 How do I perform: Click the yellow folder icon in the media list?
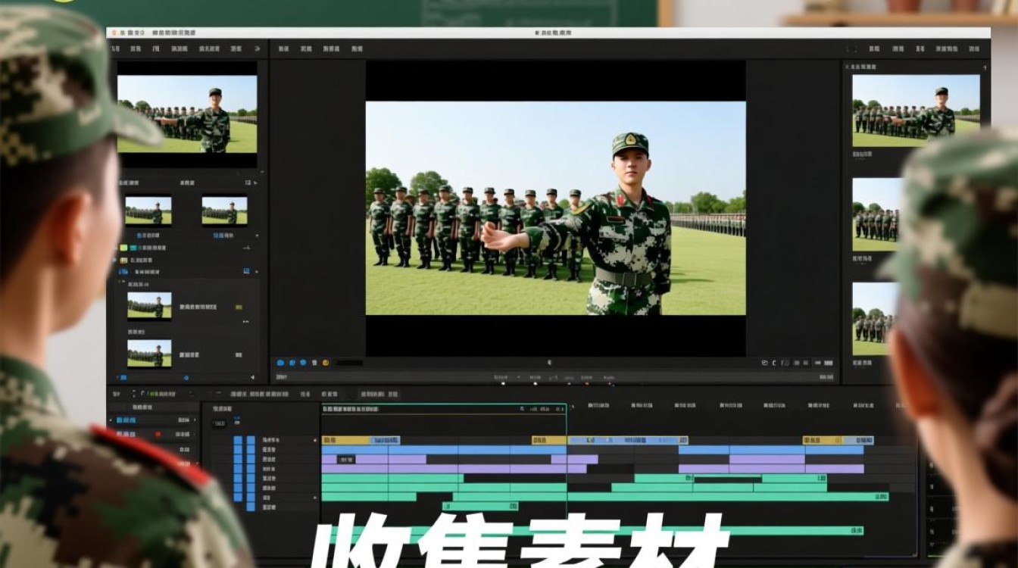pyautogui.click(x=124, y=260)
